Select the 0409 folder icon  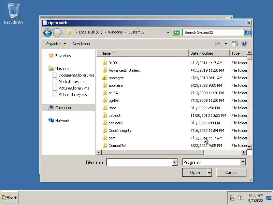click(x=105, y=63)
